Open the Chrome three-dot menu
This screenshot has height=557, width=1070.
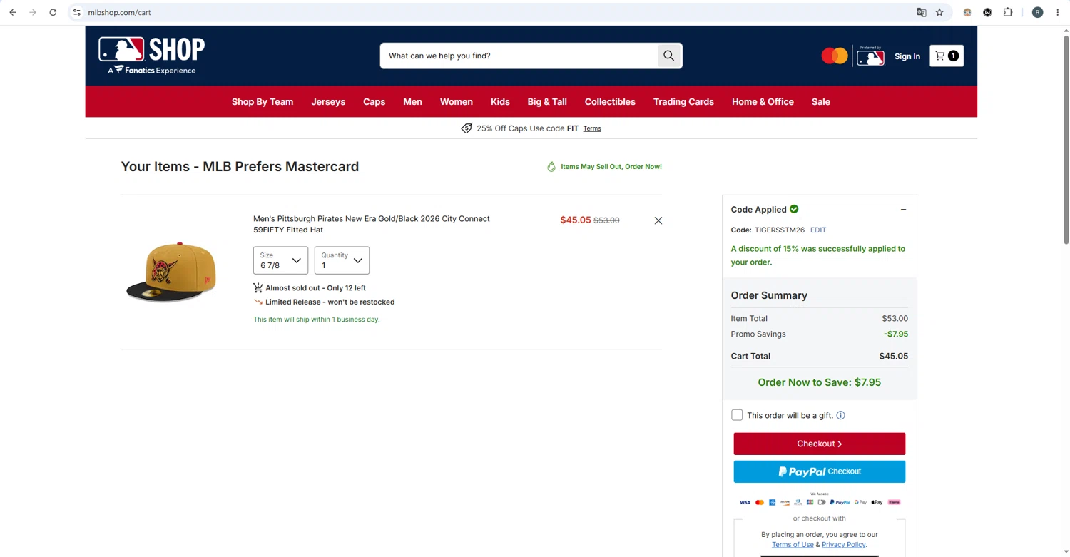[x=1058, y=12]
